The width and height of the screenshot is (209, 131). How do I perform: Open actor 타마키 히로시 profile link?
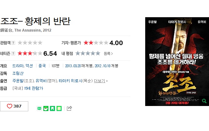(x=70, y=81)
